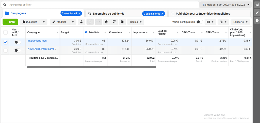Click the total 151 results cell
This screenshot has height=123, width=260.
point(104,58)
